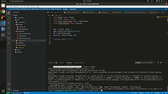Screen dimensions: 168x94
Task: Open the Edit menu
Action: pos(11,7)
